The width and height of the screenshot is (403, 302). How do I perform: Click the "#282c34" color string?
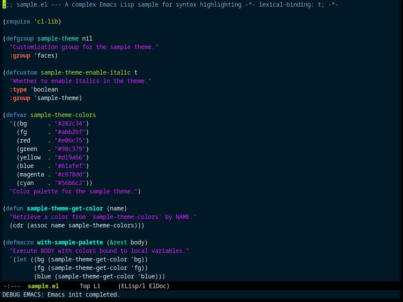click(x=70, y=123)
